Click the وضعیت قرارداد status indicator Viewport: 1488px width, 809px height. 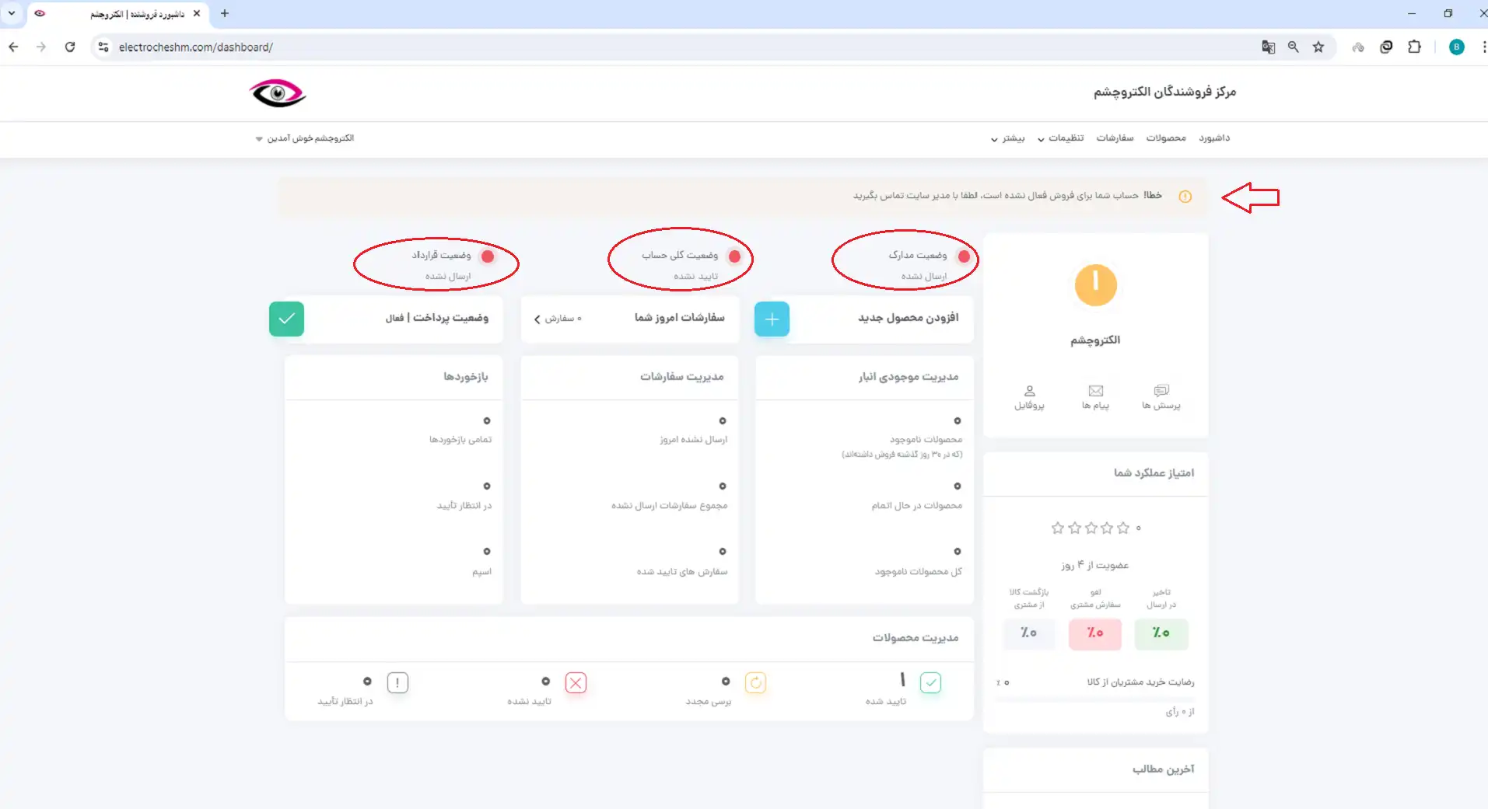[488, 256]
